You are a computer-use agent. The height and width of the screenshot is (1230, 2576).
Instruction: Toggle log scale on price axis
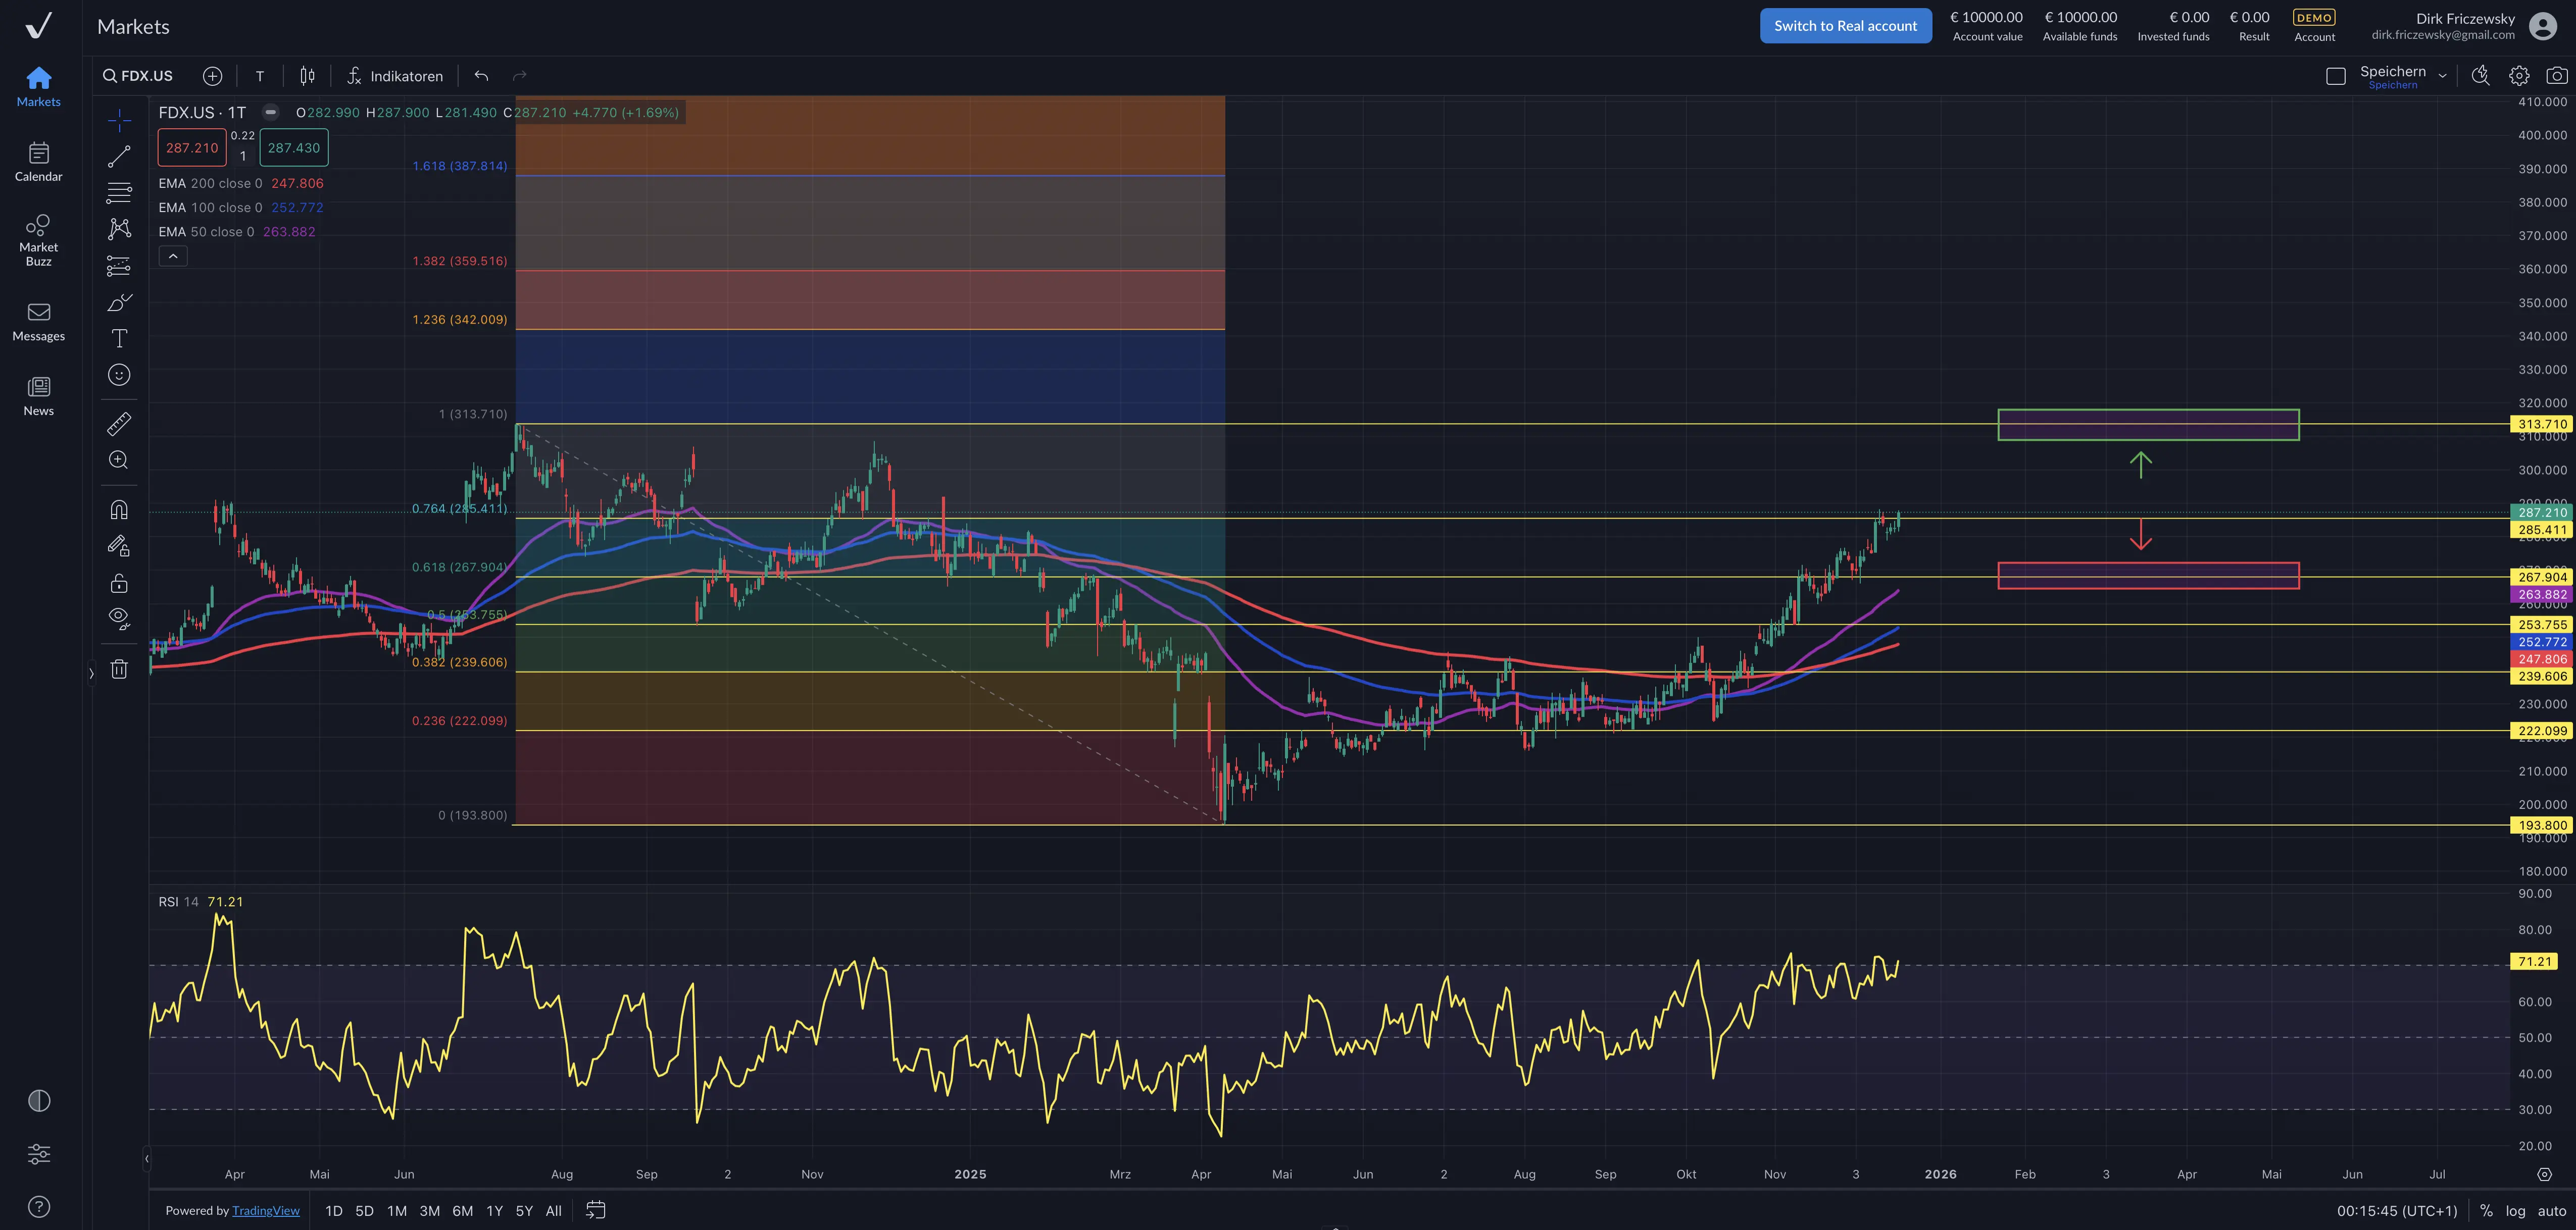(x=2515, y=1211)
